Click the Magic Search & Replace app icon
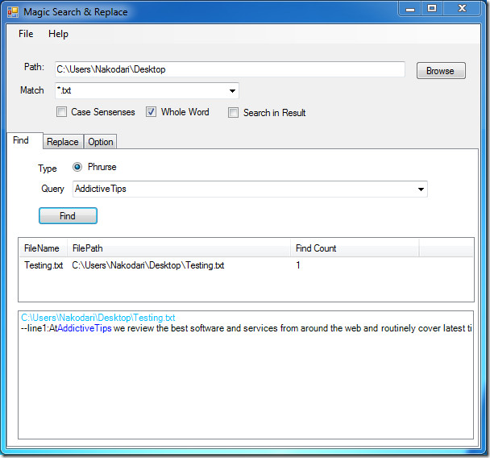The image size is (490, 458). point(13,12)
